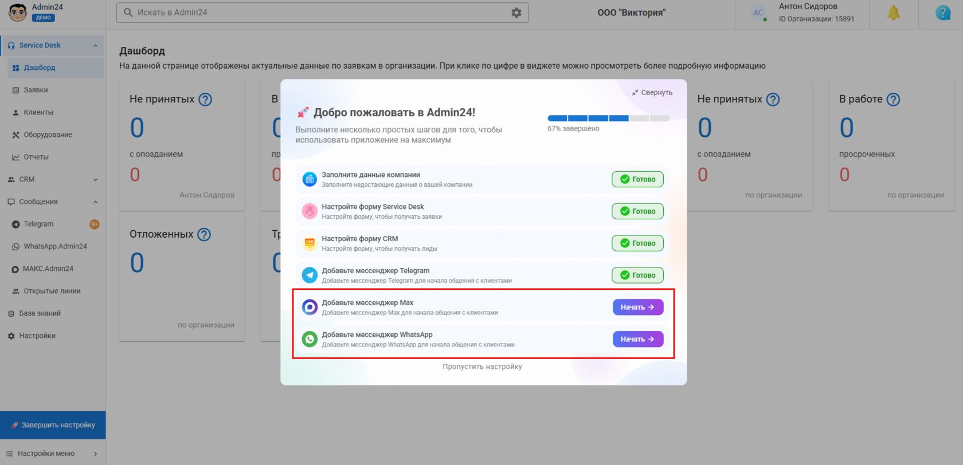This screenshot has width=963, height=465.
Task: Open the Заявки menu item
Action: click(56, 90)
